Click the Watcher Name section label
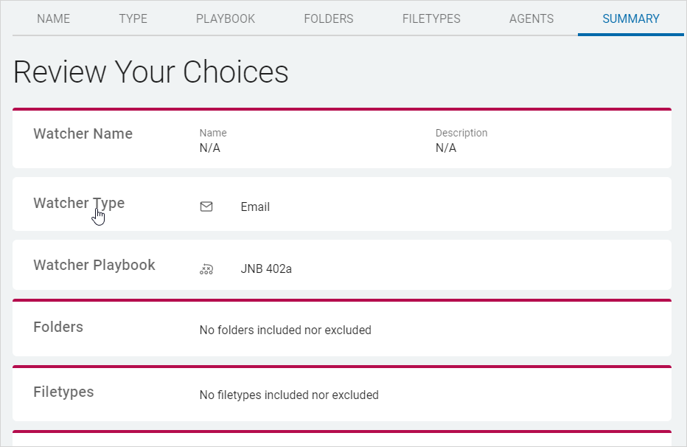The width and height of the screenshot is (687, 447). 83,134
